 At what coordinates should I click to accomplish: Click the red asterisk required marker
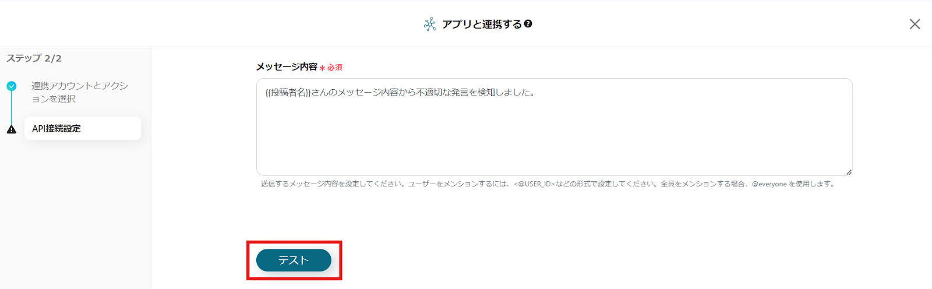(x=322, y=68)
